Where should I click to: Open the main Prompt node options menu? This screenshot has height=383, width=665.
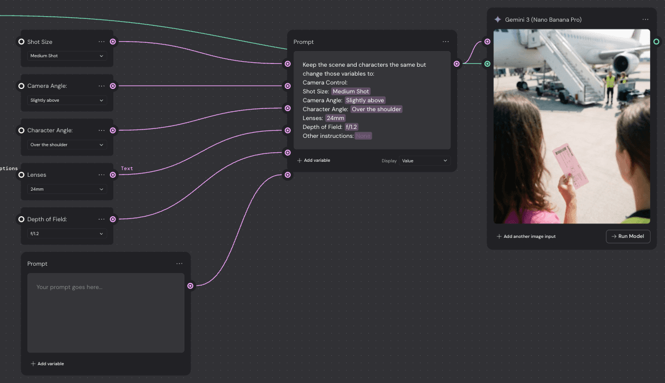pyautogui.click(x=446, y=42)
